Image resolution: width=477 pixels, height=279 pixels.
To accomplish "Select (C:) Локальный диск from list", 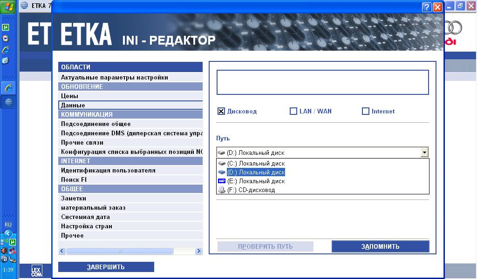I will (x=255, y=164).
